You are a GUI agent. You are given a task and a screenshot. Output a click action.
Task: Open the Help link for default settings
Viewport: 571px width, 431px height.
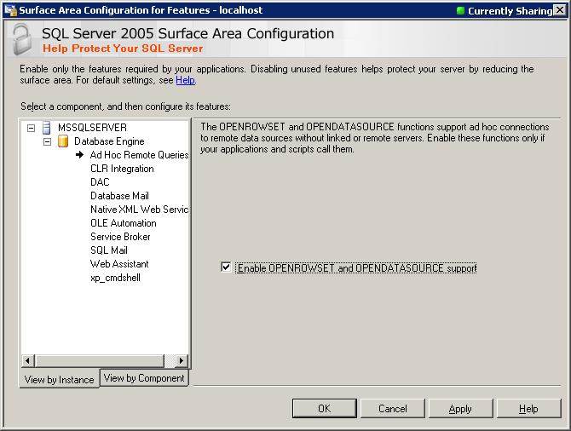[185, 80]
